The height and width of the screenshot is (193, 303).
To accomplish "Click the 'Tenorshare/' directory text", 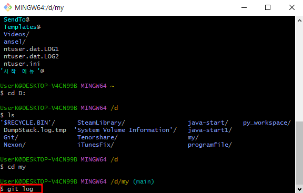I will point(97,137).
